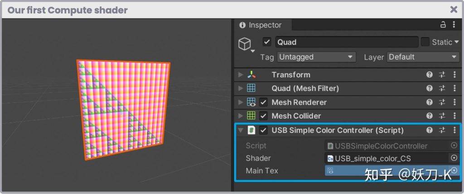Screen dimensions: 464x194
Task: Click the Mesh Renderer icon
Action: point(251,102)
